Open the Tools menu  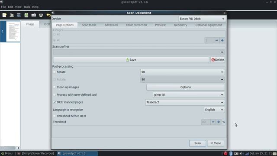click(x=27, y=7)
